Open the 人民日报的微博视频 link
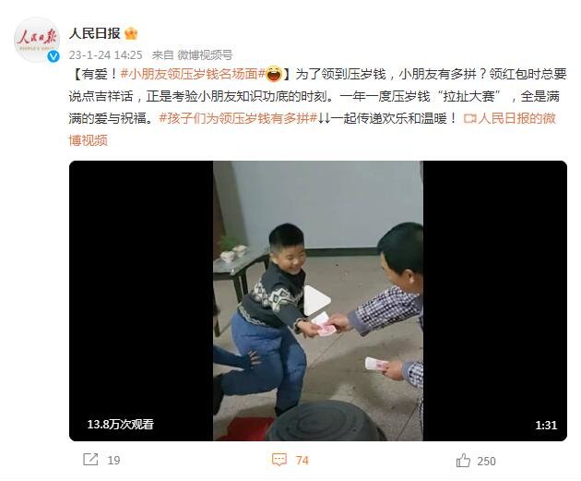The height and width of the screenshot is (481, 581). (313, 129)
